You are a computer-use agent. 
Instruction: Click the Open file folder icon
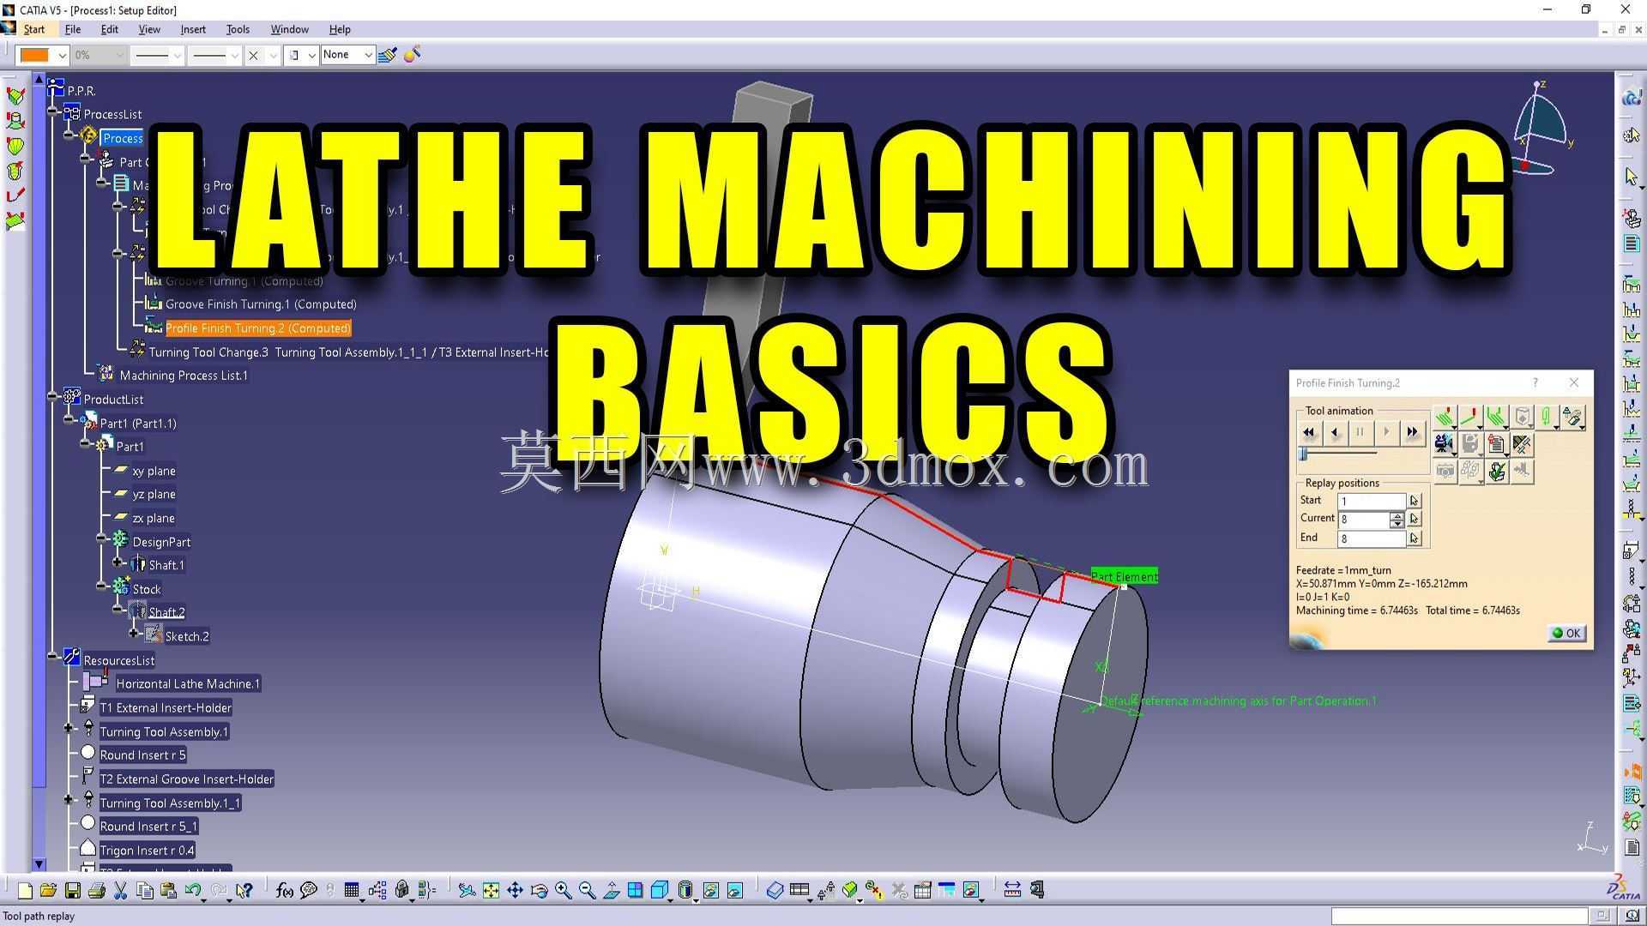click(48, 891)
